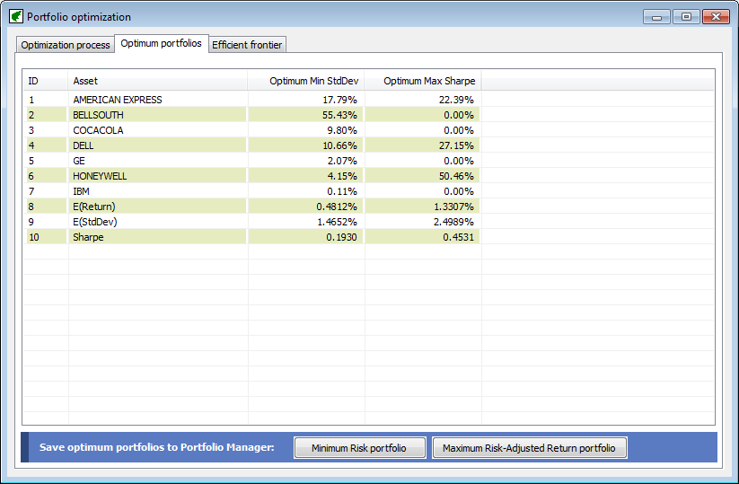Click the Portfolio optimization app icon
Image resolution: width=739 pixels, height=484 pixels.
(x=16, y=16)
